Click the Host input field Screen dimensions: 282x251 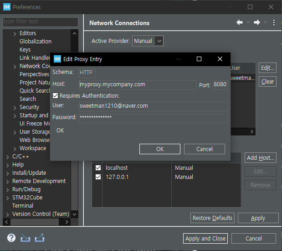tap(138, 85)
